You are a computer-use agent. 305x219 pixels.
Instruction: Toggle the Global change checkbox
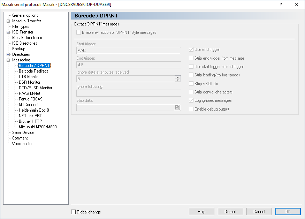tap(73, 212)
